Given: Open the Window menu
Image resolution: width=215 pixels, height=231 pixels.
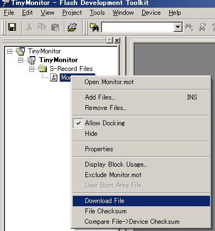Looking at the screenshot, I should 123,13.
